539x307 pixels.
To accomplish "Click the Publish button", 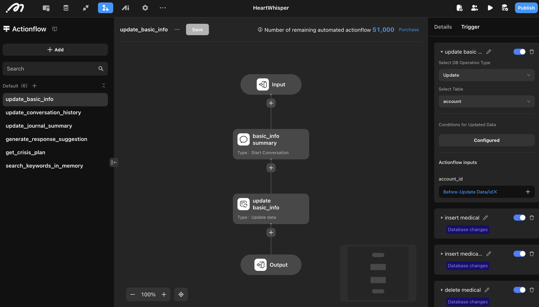I will pos(526,8).
